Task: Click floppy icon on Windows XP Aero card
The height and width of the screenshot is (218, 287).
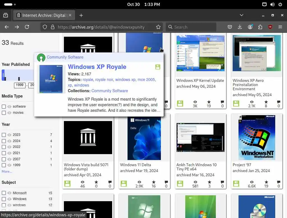Action: (x=236, y=103)
